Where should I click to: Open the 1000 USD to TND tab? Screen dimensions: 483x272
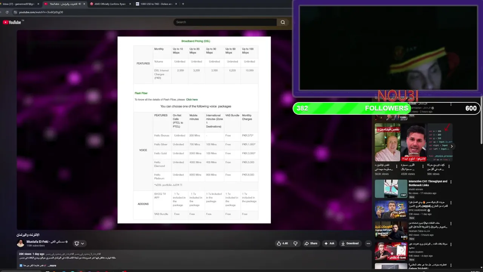coord(156,4)
